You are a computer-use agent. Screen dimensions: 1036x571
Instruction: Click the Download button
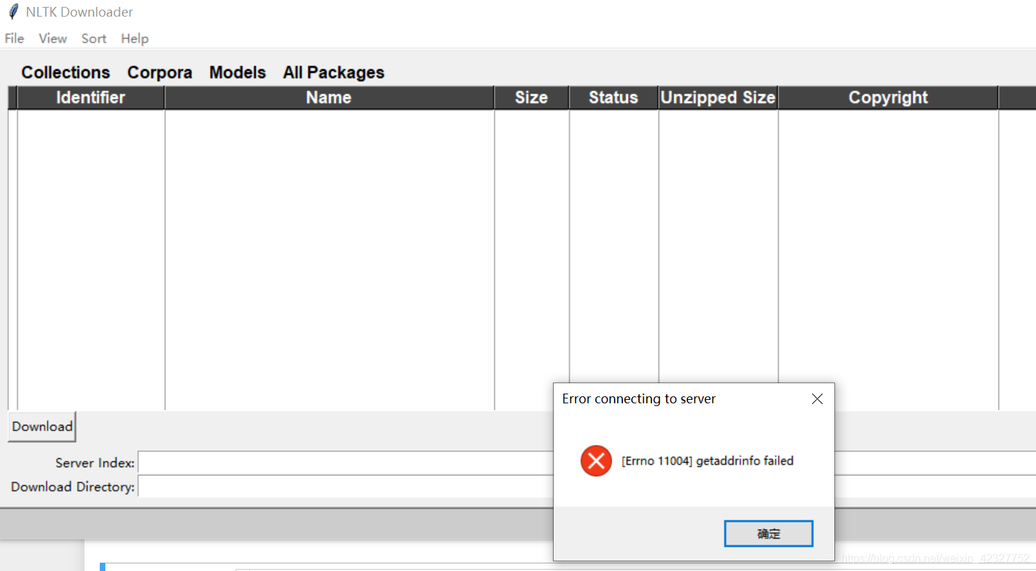42,426
